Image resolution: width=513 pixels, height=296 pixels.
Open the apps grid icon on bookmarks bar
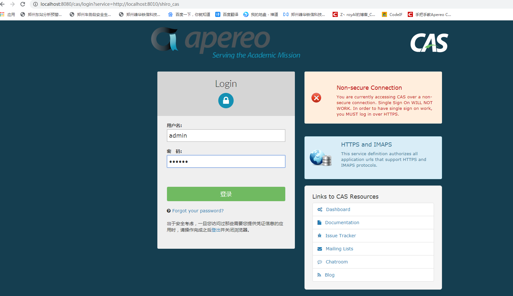(x=2, y=14)
